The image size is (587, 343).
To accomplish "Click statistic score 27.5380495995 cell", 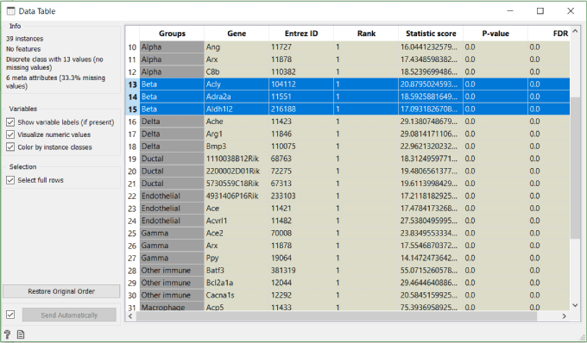I will point(431,221).
